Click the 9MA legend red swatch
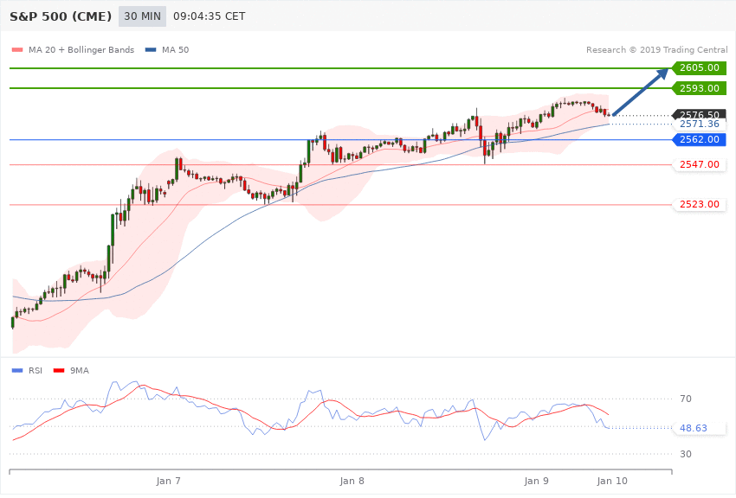The height and width of the screenshot is (498, 736). pos(59,371)
